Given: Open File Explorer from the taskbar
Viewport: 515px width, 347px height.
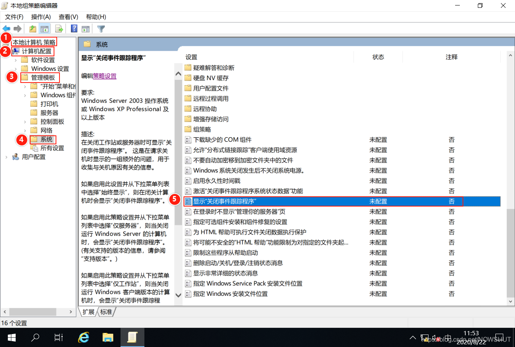Looking at the screenshot, I should (x=108, y=337).
